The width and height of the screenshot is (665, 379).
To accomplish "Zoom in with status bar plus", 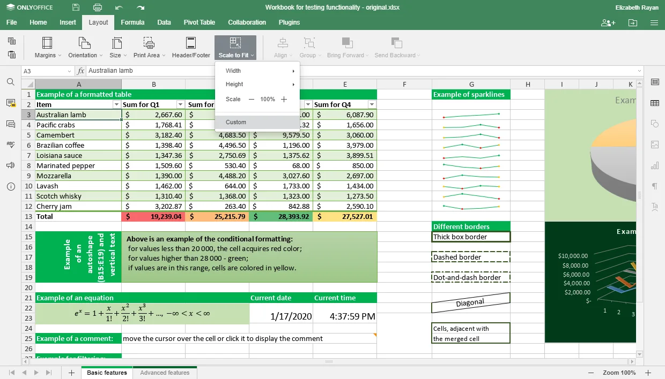I will click(648, 373).
